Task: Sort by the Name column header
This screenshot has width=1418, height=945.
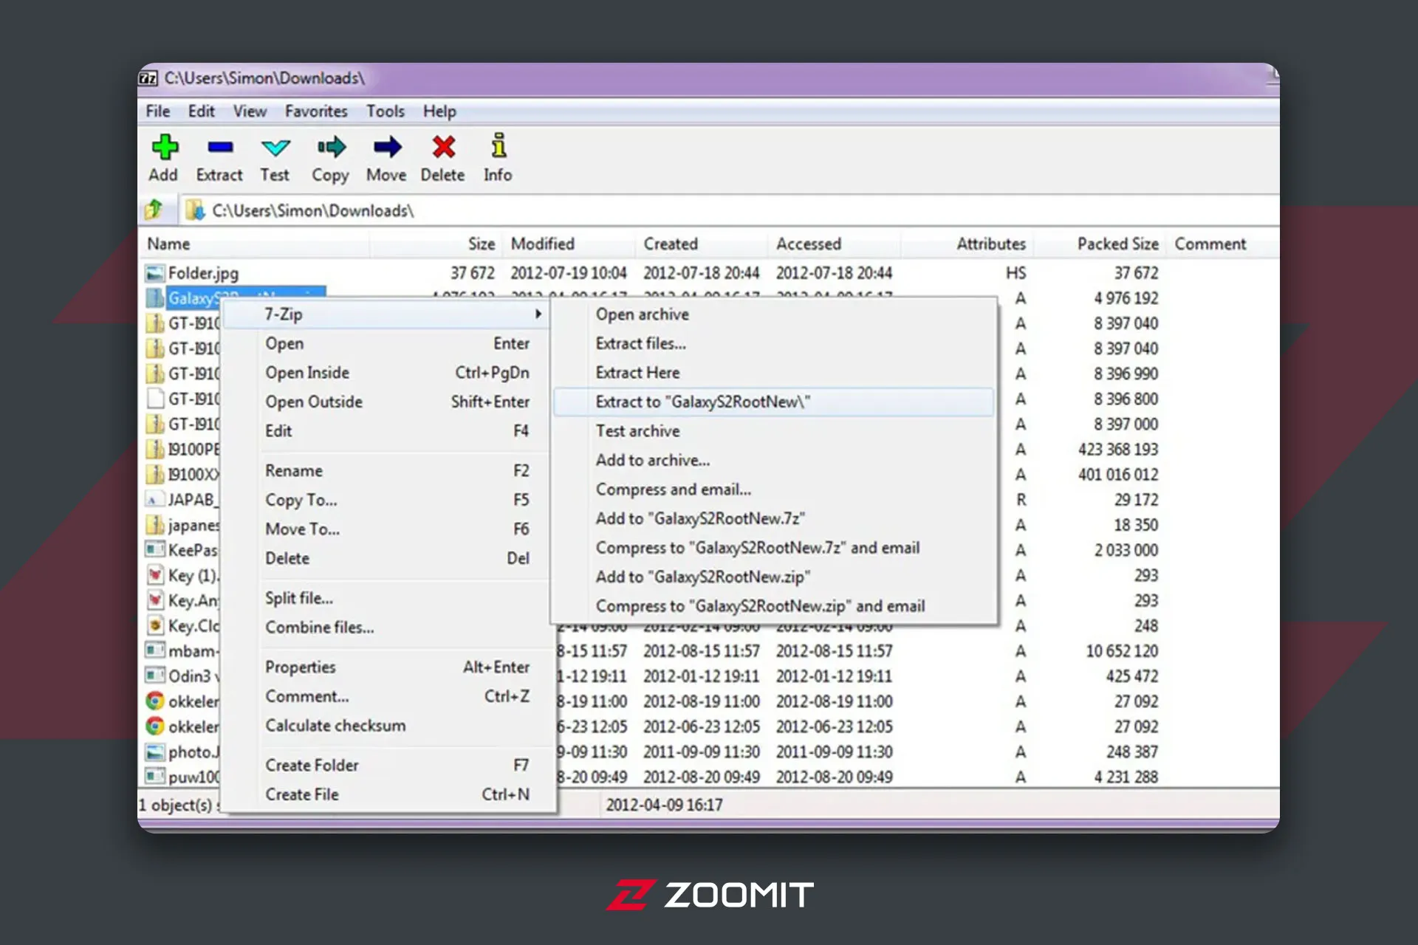Action: pos(254,244)
